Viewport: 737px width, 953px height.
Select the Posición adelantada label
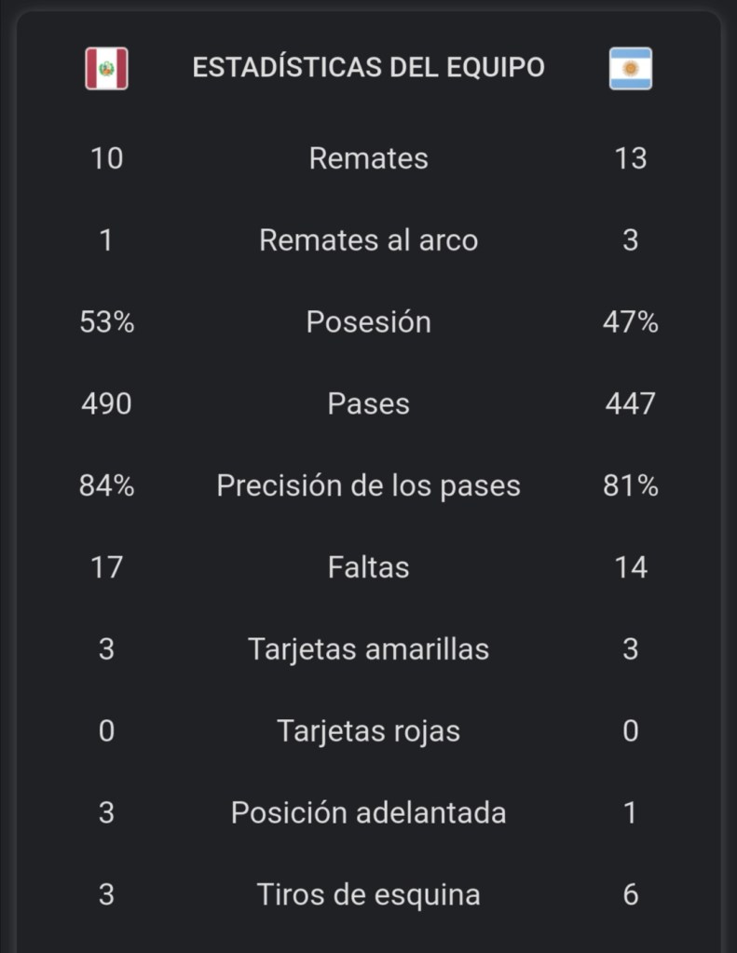(x=368, y=813)
